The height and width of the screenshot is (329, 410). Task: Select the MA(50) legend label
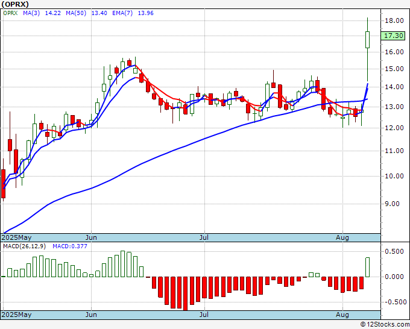tap(76, 13)
